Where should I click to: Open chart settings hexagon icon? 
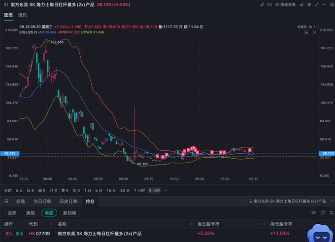309,4
